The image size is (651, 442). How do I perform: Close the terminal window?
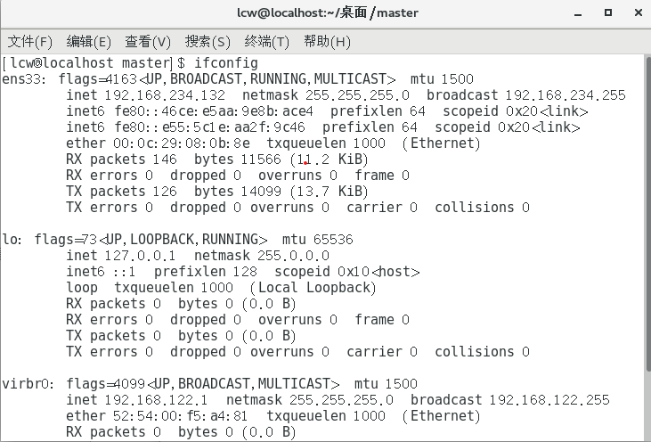pos(639,12)
